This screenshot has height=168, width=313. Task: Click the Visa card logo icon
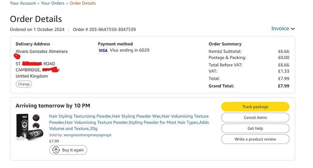pyautogui.click(x=103, y=50)
